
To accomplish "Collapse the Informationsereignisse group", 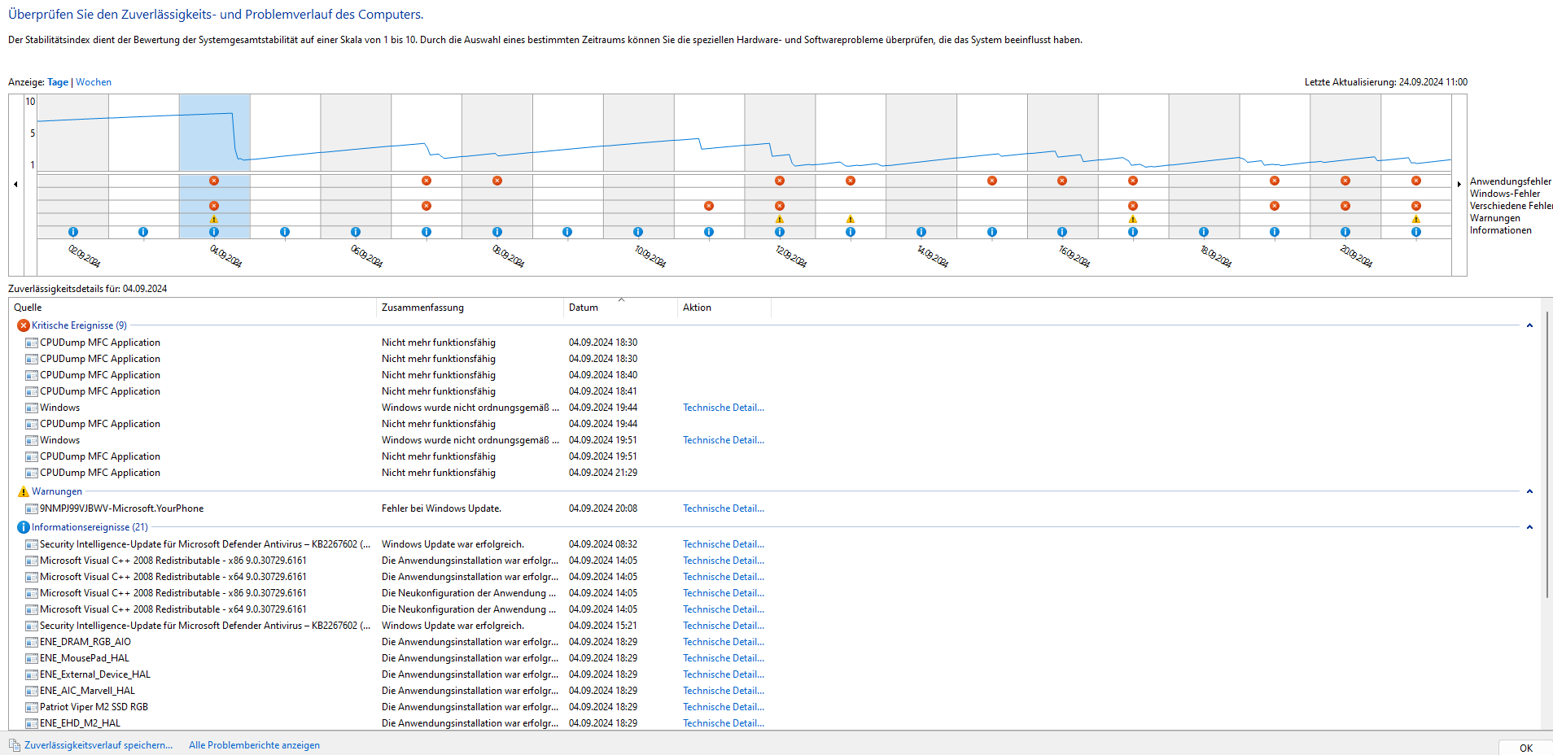I will click(1529, 527).
